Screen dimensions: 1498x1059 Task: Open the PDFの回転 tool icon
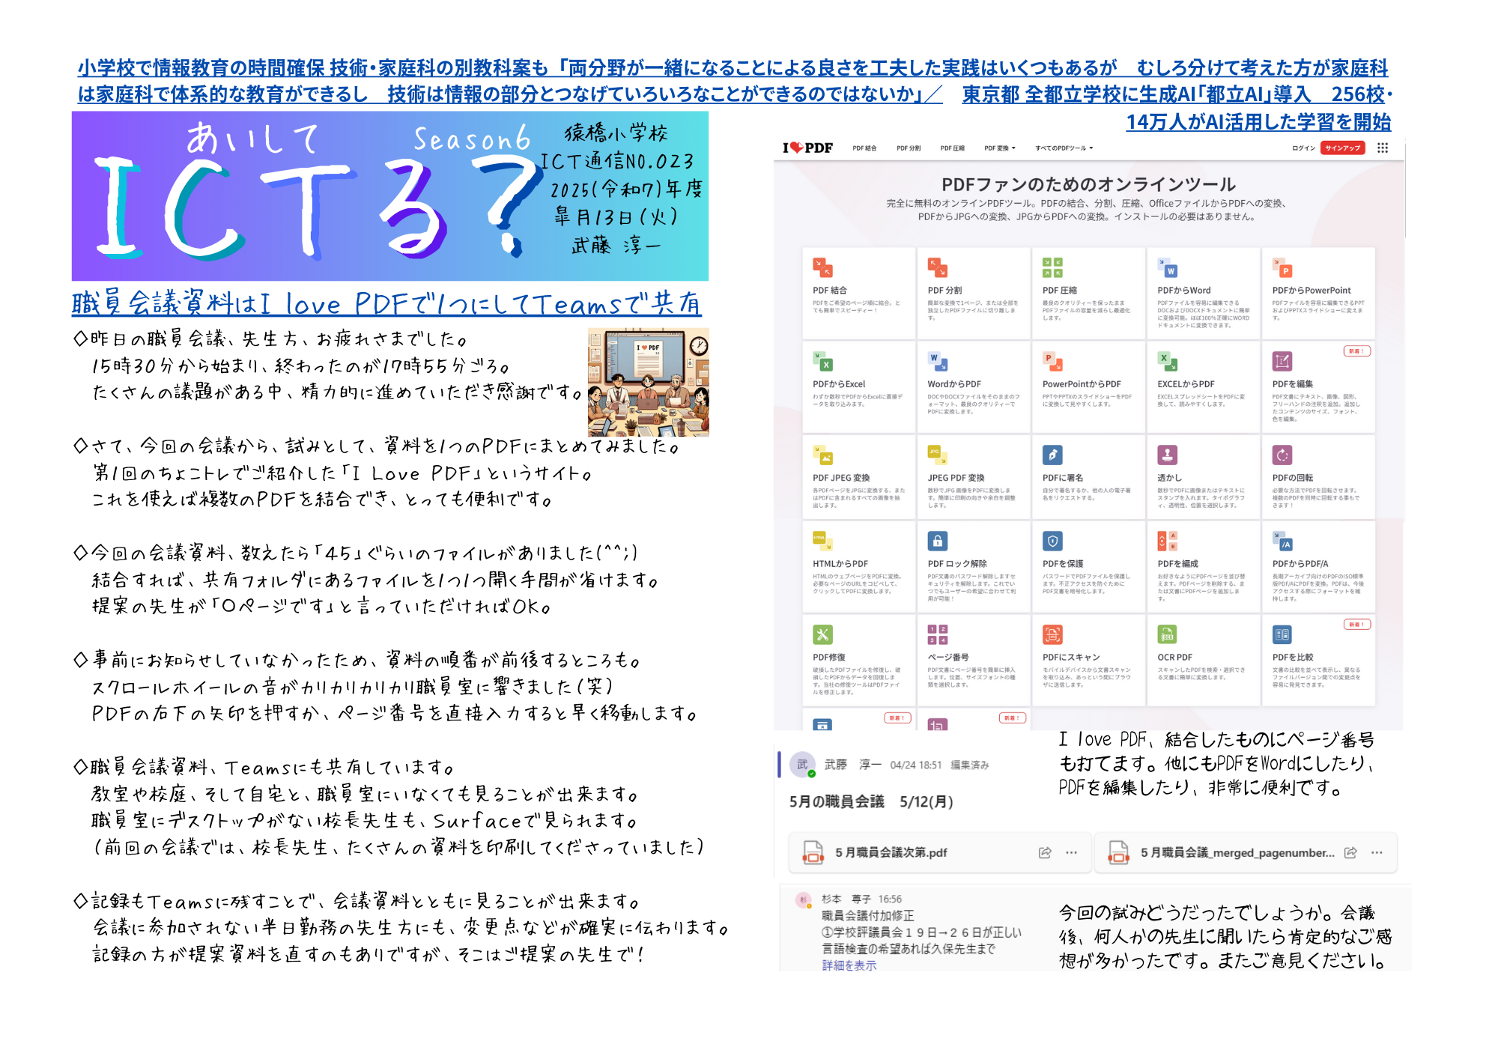coord(1282,455)
